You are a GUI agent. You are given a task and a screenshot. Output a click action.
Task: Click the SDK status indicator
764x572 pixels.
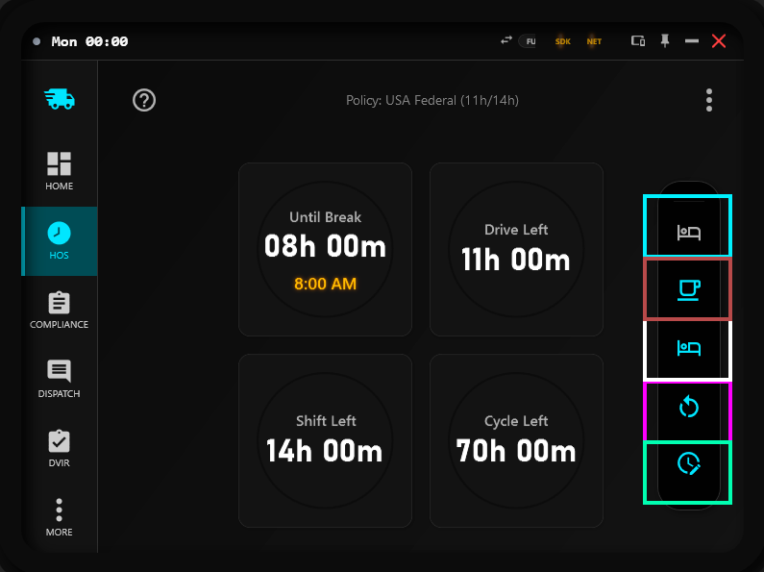[563, 41]
